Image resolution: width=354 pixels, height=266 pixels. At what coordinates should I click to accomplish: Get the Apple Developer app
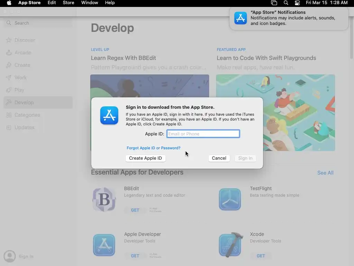click(135, 256)
